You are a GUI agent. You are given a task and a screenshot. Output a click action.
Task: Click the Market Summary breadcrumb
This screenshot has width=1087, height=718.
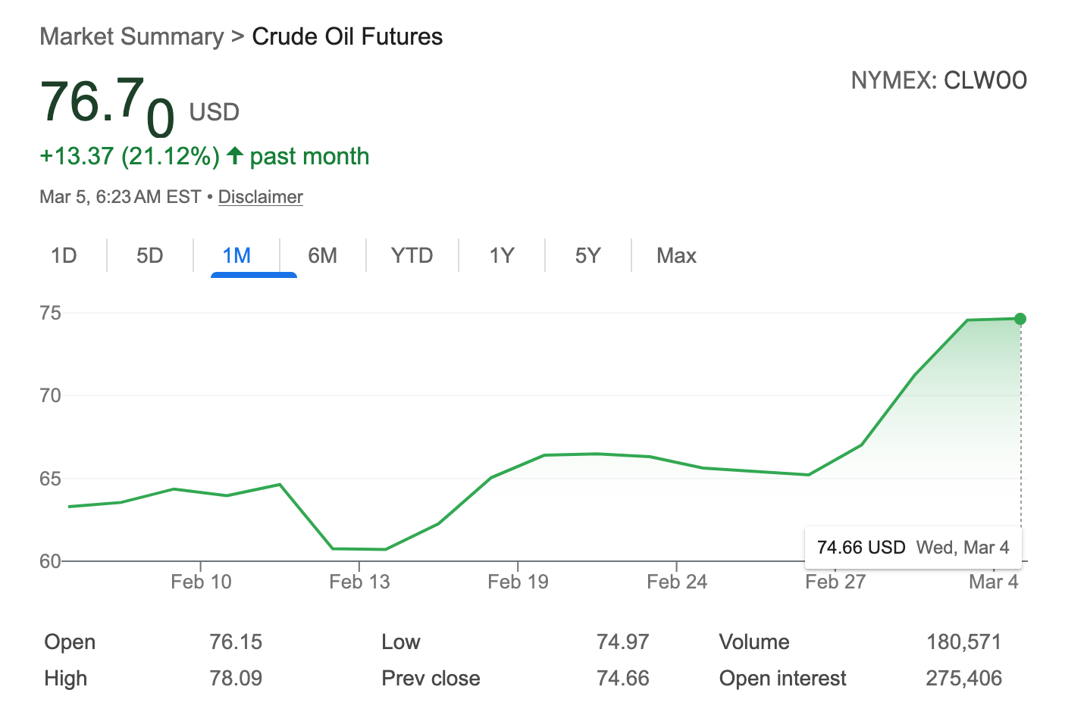click(x=131, y=36)
